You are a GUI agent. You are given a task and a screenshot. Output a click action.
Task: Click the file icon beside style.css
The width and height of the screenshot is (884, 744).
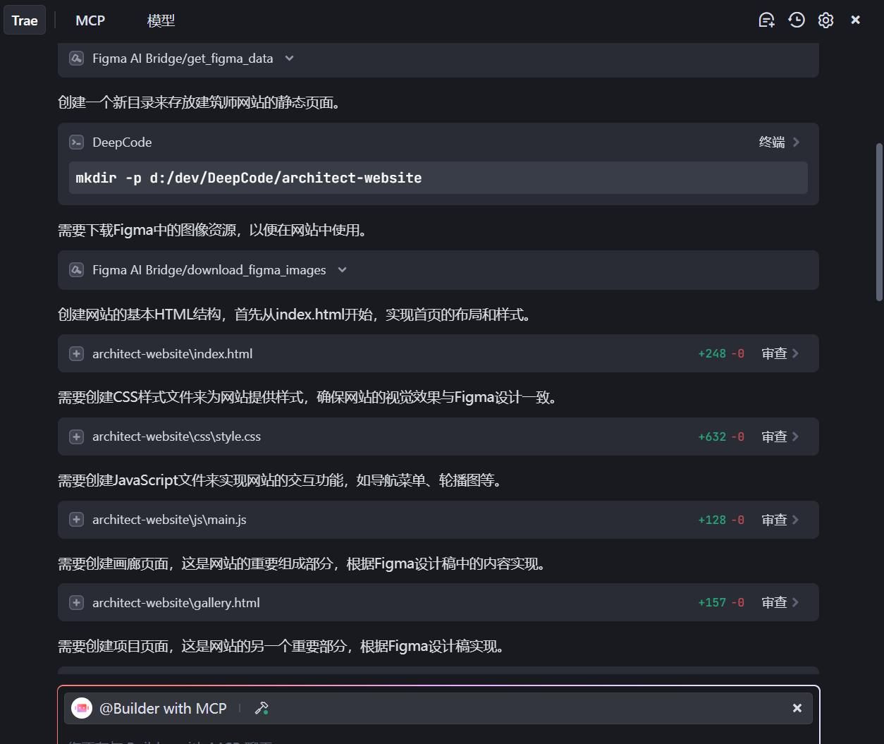76,437
